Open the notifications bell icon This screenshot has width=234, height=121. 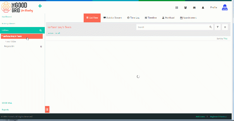point(203,8)
